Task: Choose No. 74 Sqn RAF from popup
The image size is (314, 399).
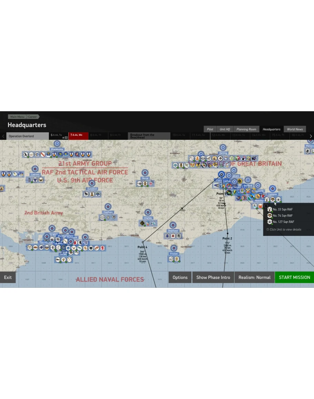Action: (x=282, y=216)
